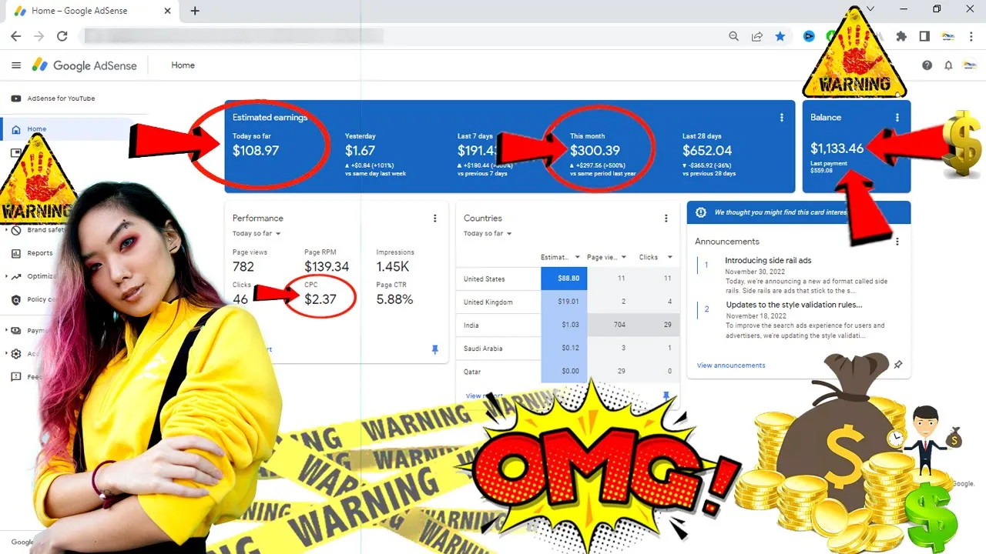Screen dimensions: 986x554
Task: Click the $88.80 United States earnings cell
Action: 564,279
